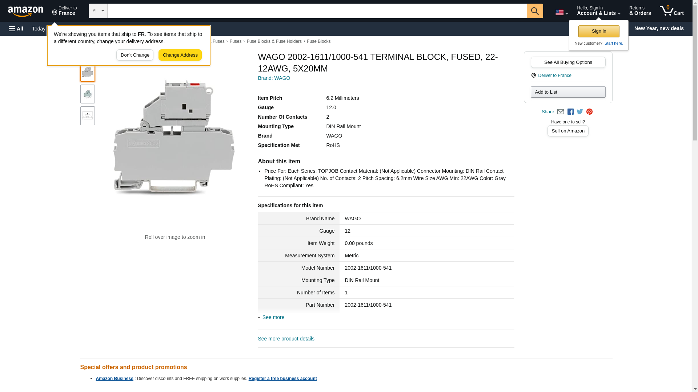Open the shopping cart
The height and width of the screenshot is (392, 698).
click(671, 11)
